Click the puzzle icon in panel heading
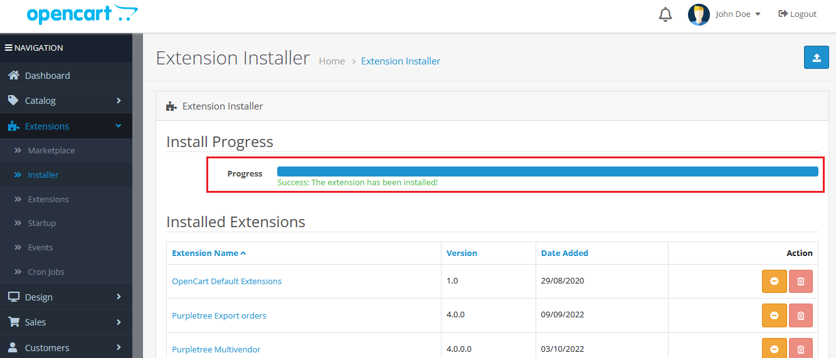 click(x=171, y=106)
